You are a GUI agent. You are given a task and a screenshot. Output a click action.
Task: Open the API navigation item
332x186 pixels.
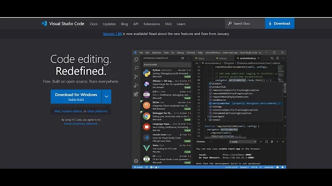pyautogui.click(x=136, y=24)
